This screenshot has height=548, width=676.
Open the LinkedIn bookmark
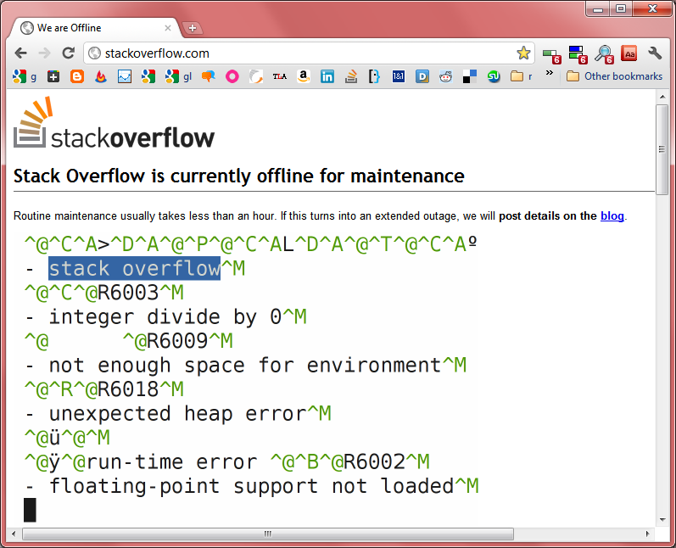327,76
